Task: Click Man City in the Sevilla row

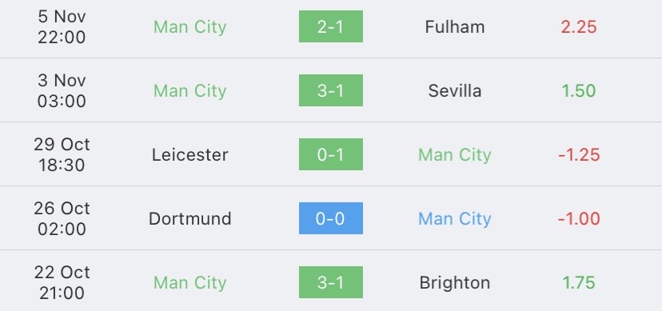Action: click(190, 90)
